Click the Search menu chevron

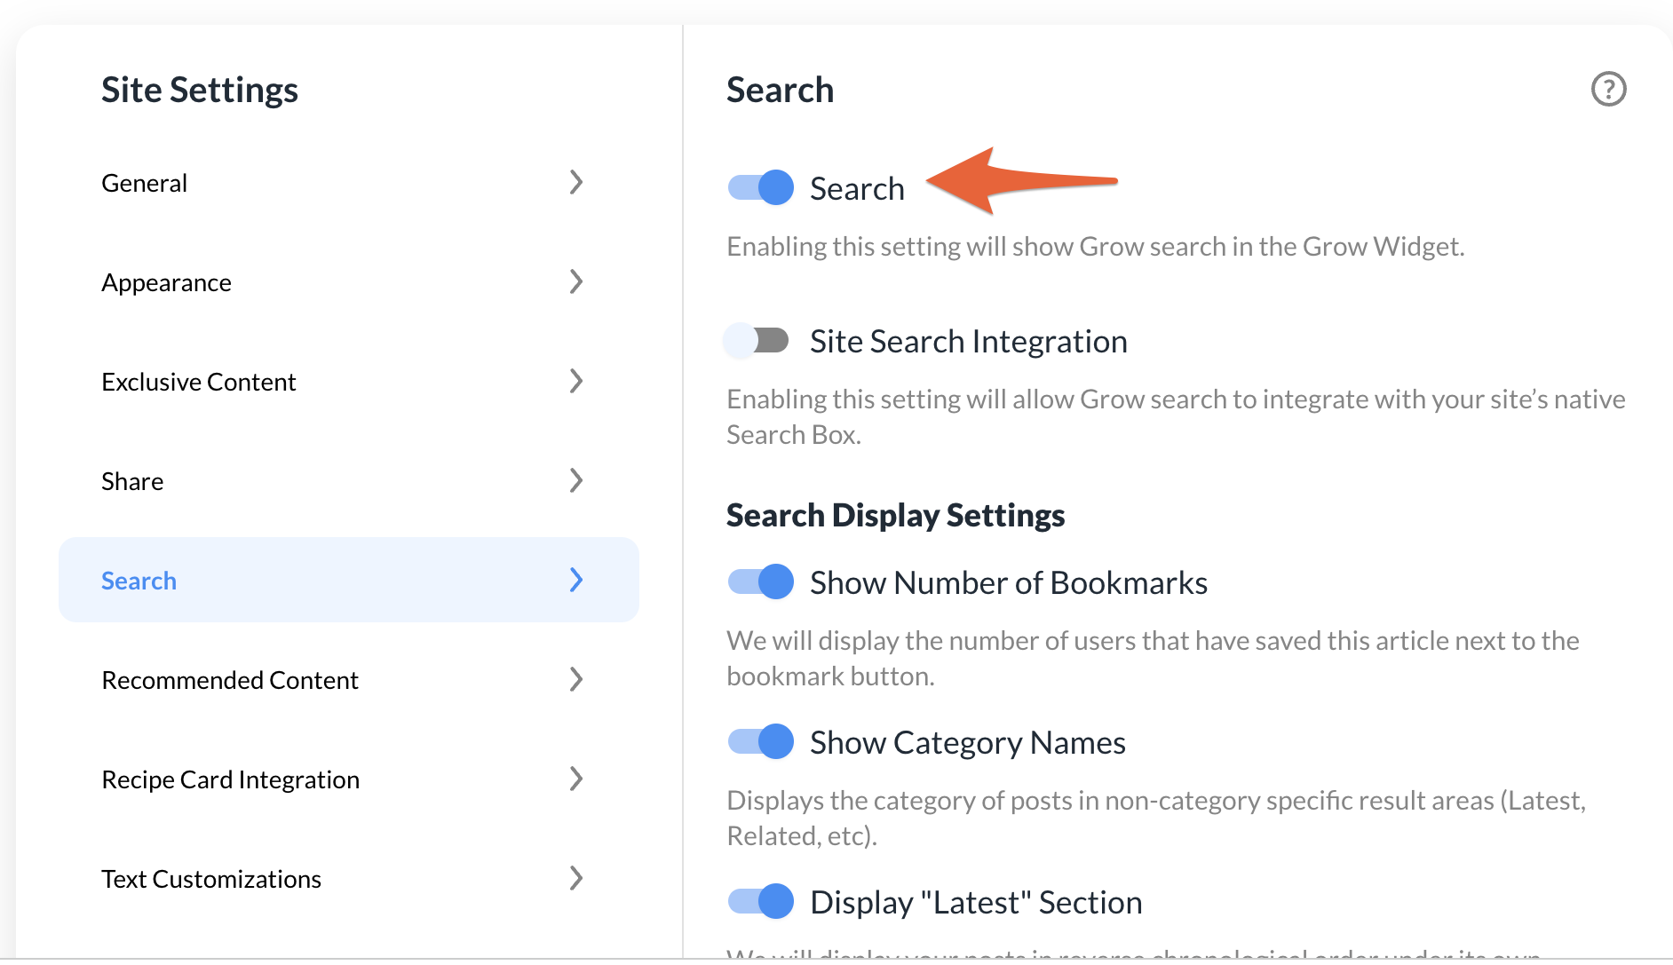click(576, 581)
